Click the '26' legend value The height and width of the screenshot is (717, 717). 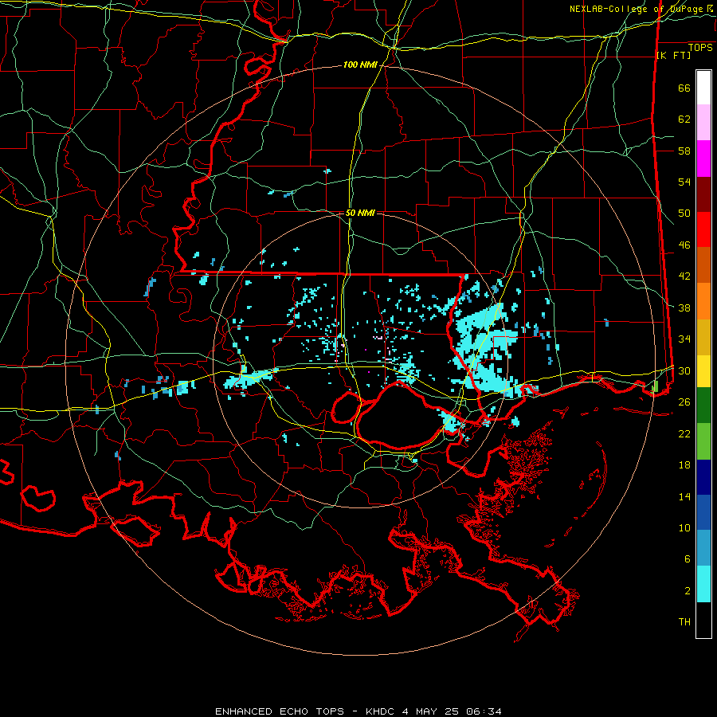(684, 402)
